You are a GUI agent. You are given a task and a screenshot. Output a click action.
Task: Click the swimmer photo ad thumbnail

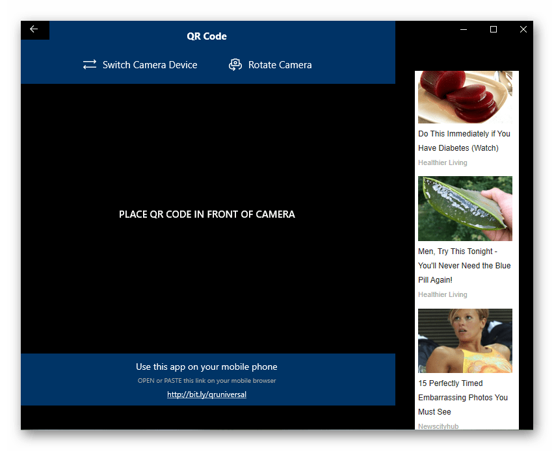(x=465, y=341)
